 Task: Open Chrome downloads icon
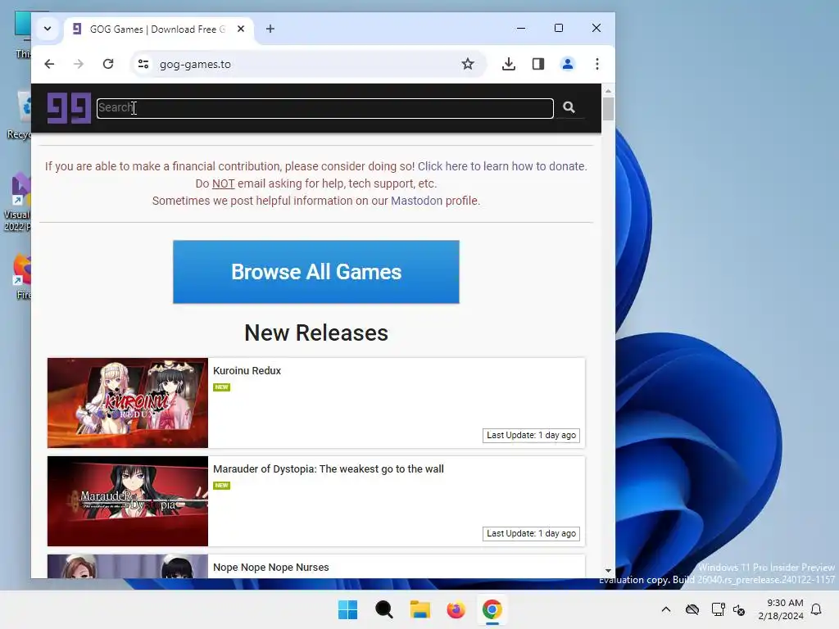[x=509, y=64]
